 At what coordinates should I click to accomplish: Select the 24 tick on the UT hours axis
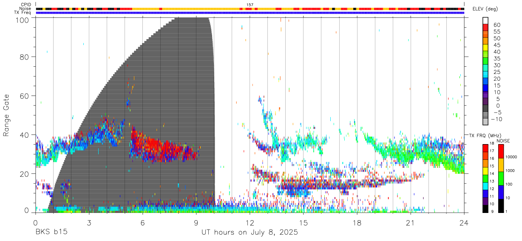click(x=464, y=223)
